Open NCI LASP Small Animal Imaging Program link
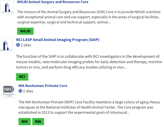 click(x=57, y=40)
